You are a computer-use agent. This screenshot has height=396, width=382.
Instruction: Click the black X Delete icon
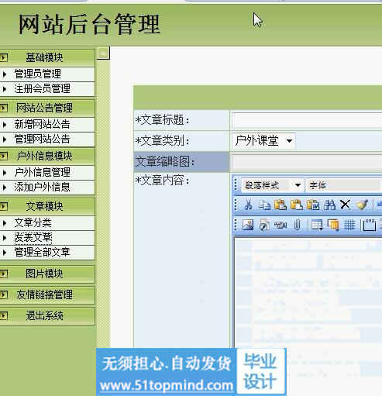click(345, 205)
